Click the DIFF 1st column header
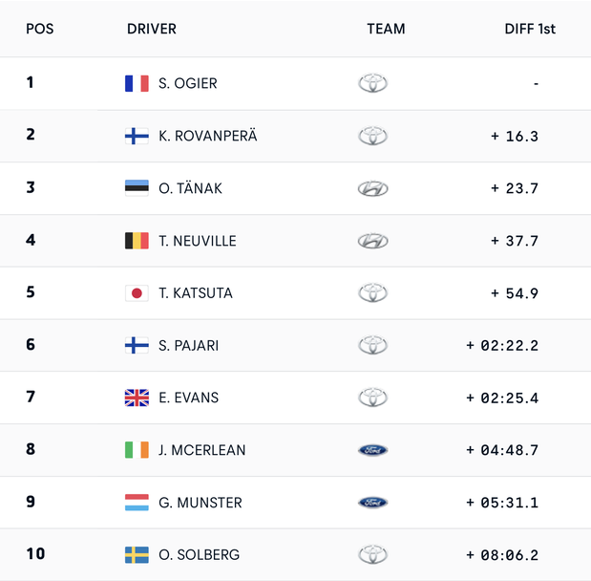 point(529,29)
